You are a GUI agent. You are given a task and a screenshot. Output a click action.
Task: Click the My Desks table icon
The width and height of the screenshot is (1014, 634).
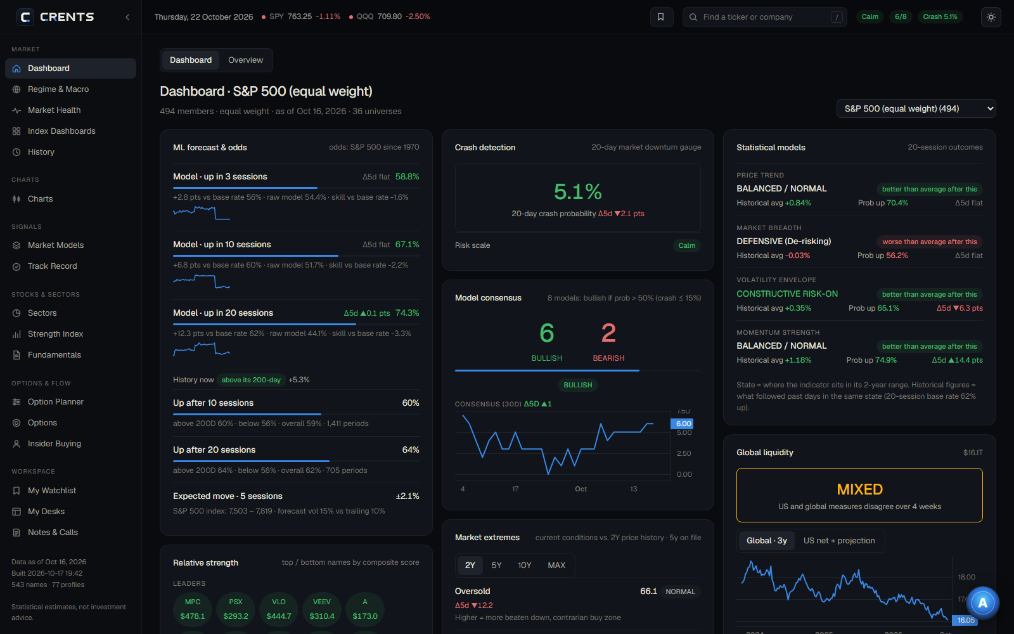pos(16,512)
